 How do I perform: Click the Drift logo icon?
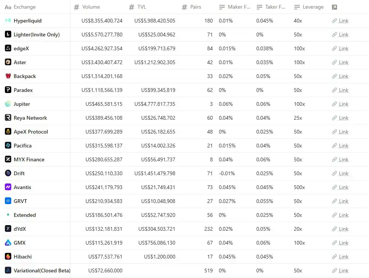point(8,173)
